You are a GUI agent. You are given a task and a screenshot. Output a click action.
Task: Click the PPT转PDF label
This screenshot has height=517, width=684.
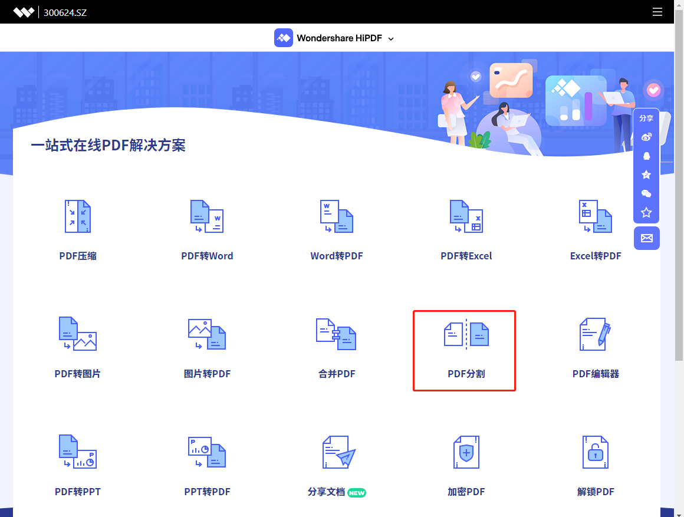pyautogui.click(x=207, y=492)
